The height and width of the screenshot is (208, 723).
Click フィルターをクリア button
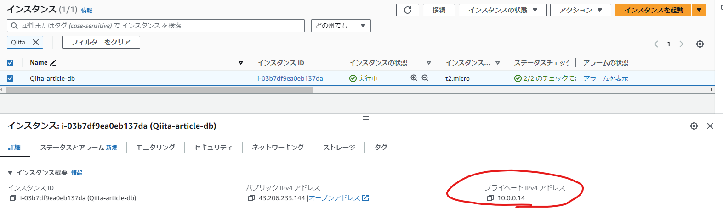pos(101,42)
